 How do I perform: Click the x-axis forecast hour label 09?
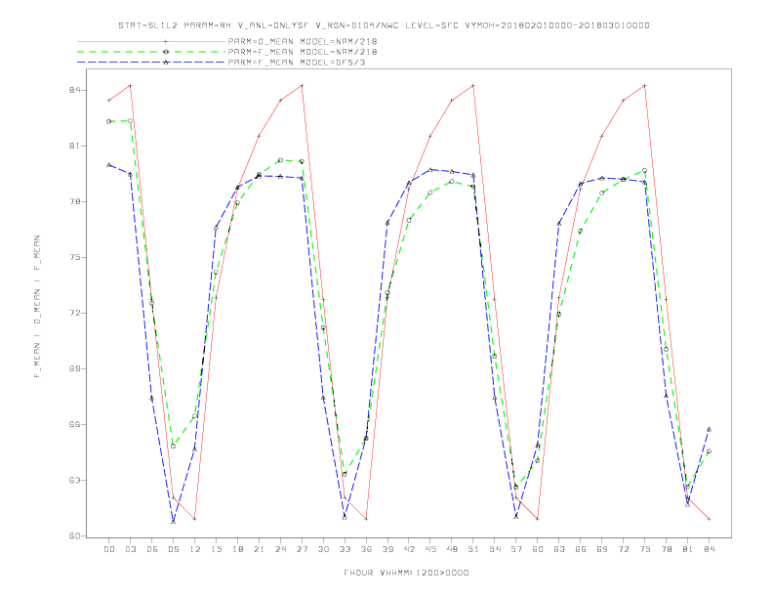coord(173,549)
